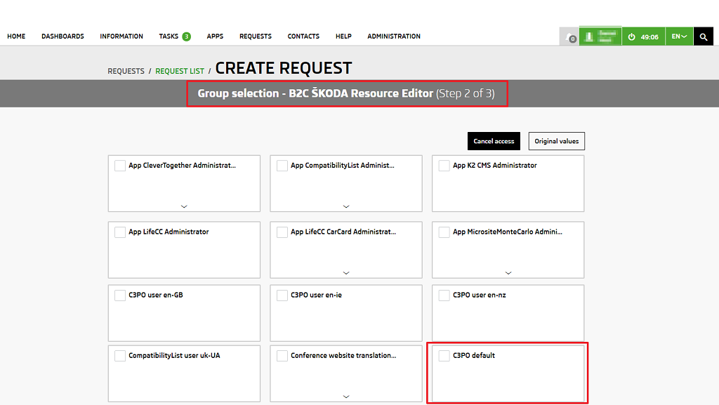719x405 pixels.
Task: Click the session power/logout icon
Action: [x=631, y=36]
